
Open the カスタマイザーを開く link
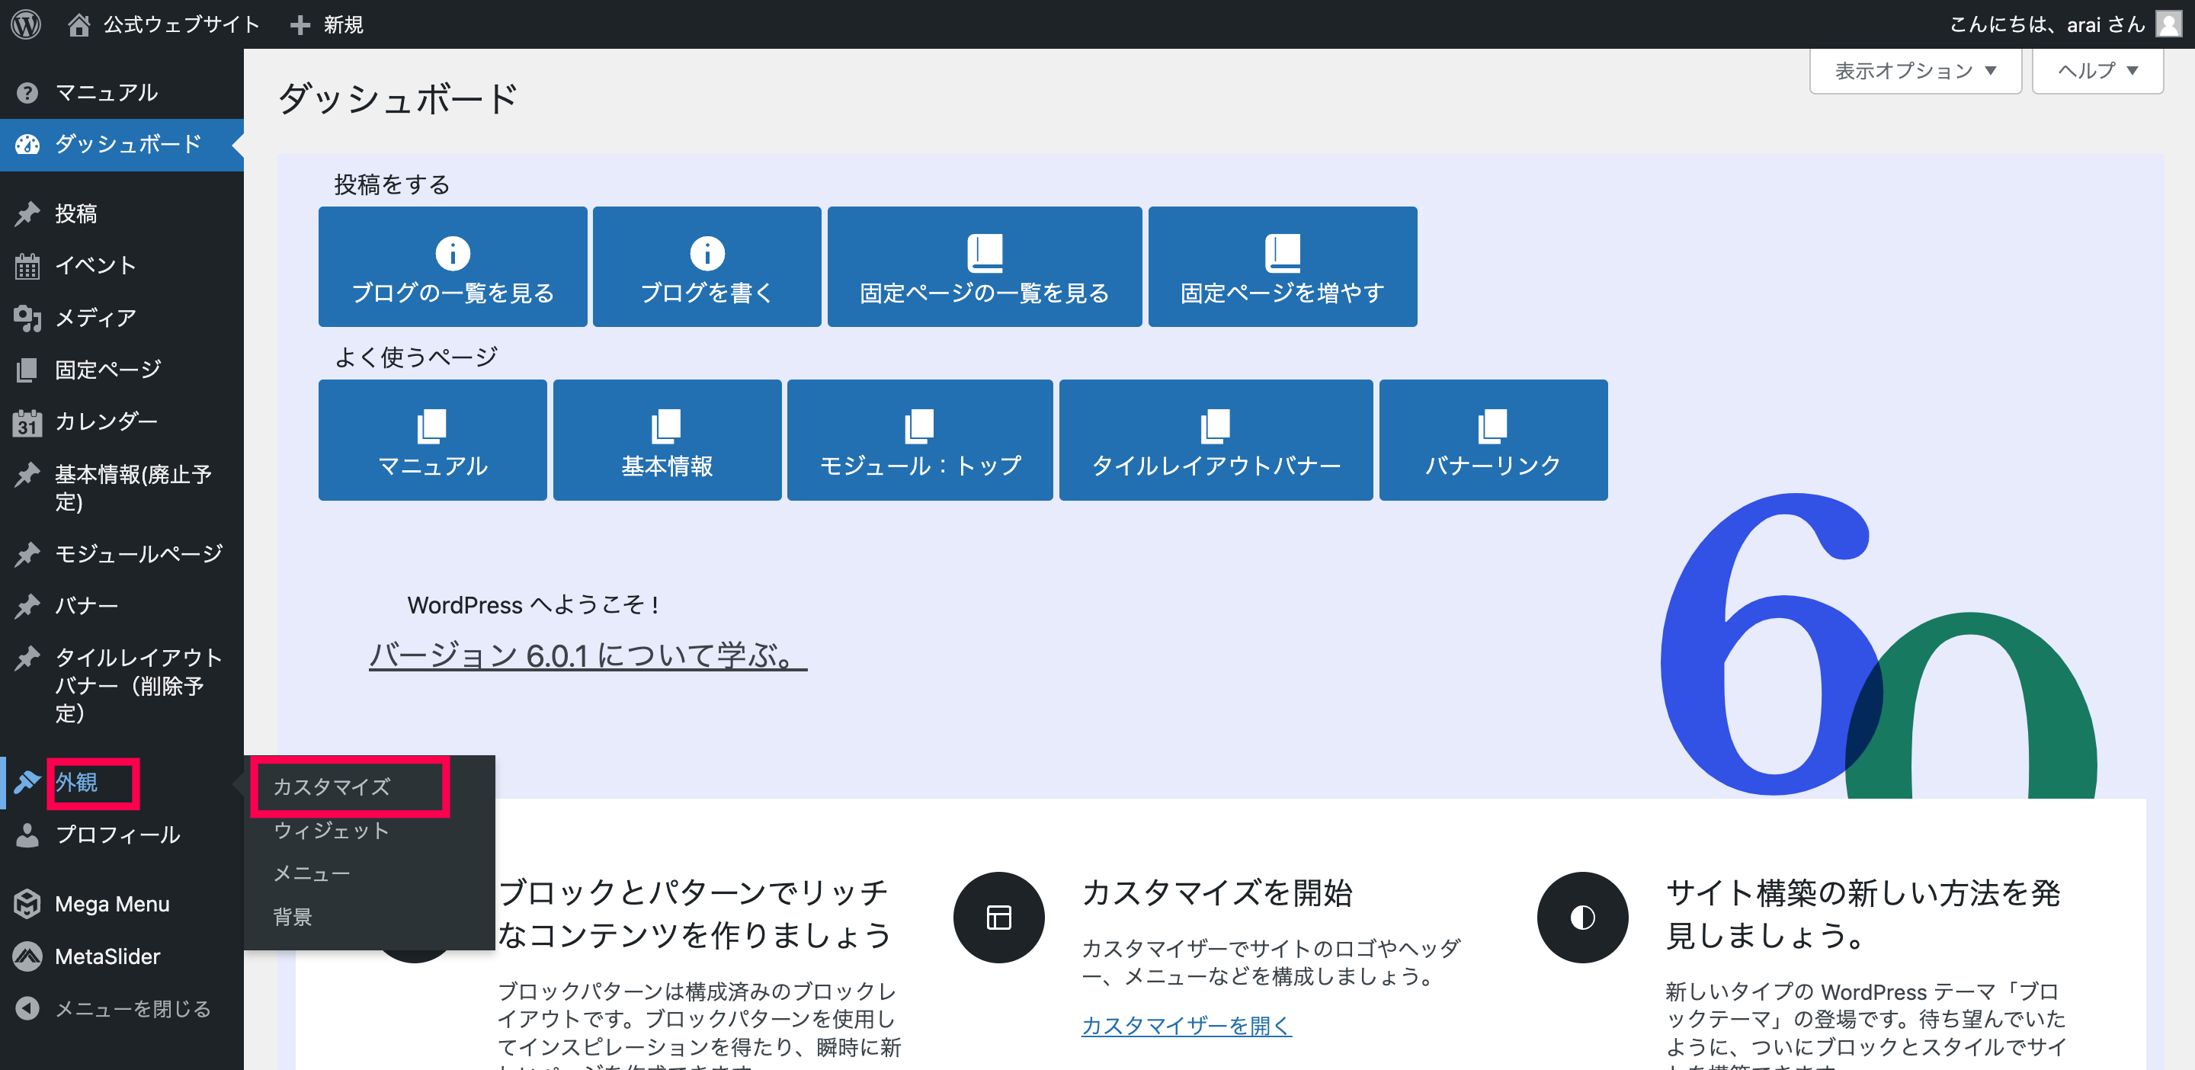pos(1186,1025)
